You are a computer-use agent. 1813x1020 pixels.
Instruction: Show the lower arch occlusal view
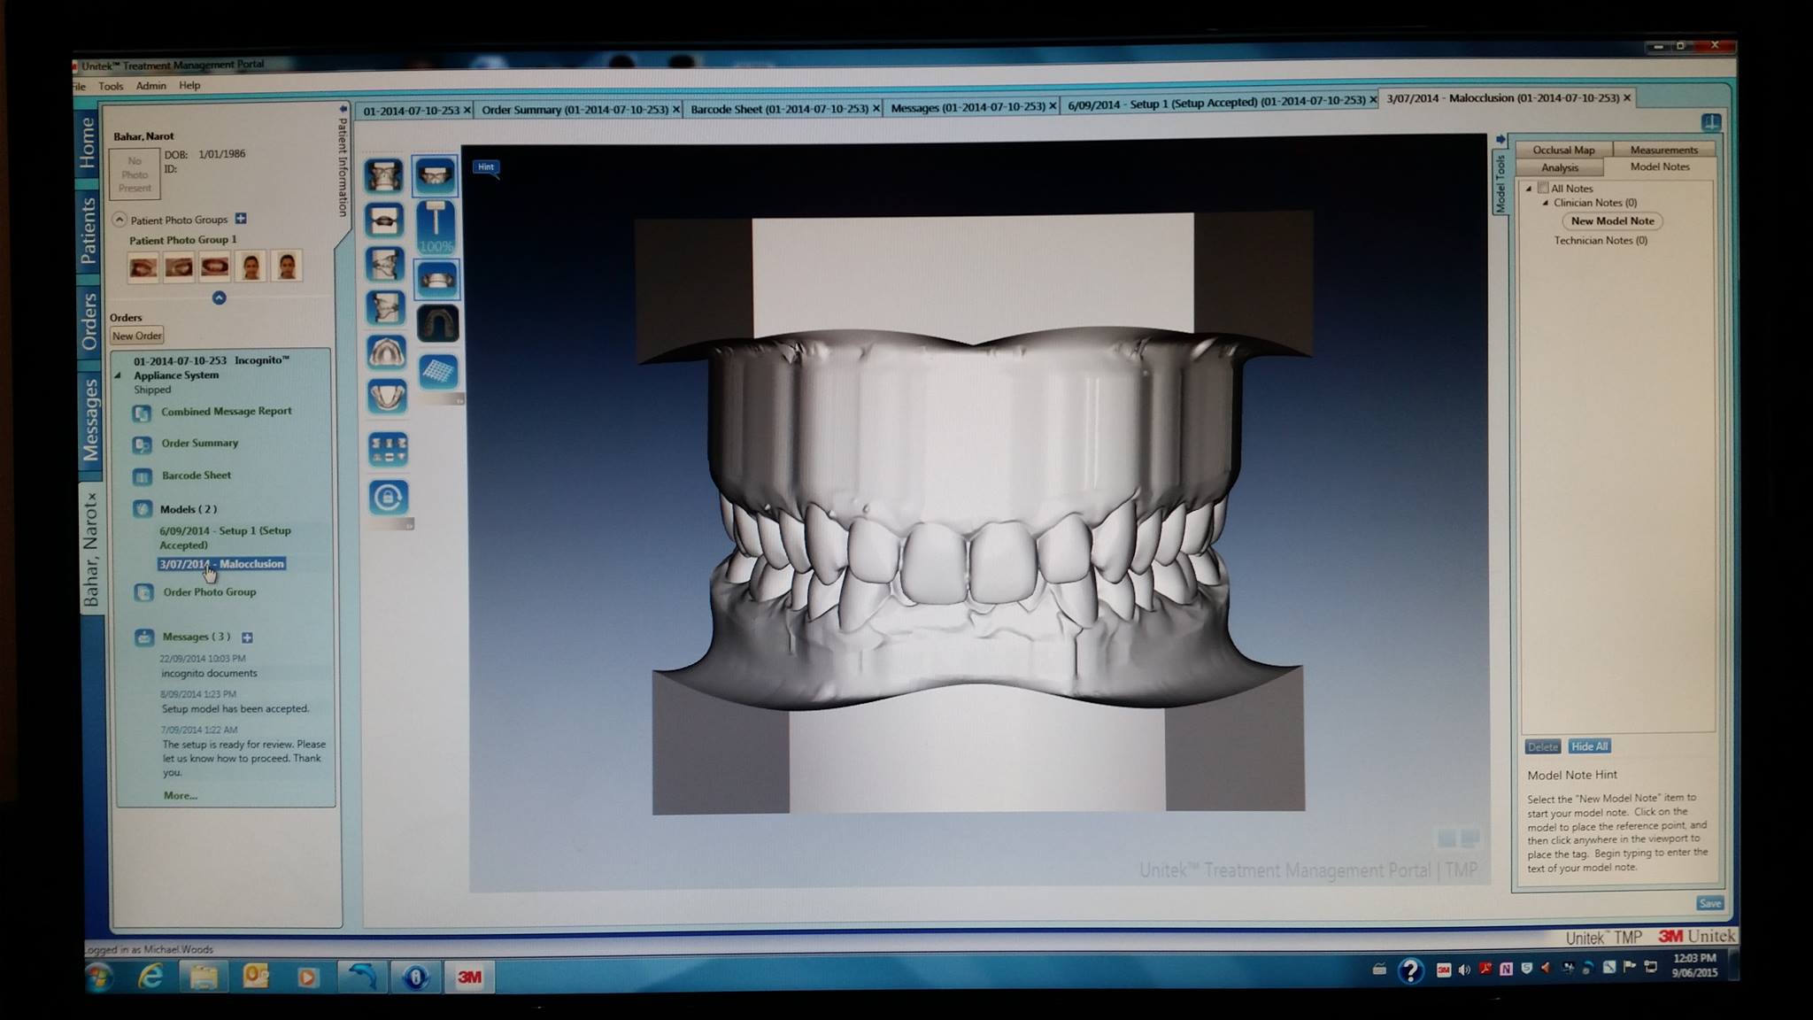click(387, 396)
